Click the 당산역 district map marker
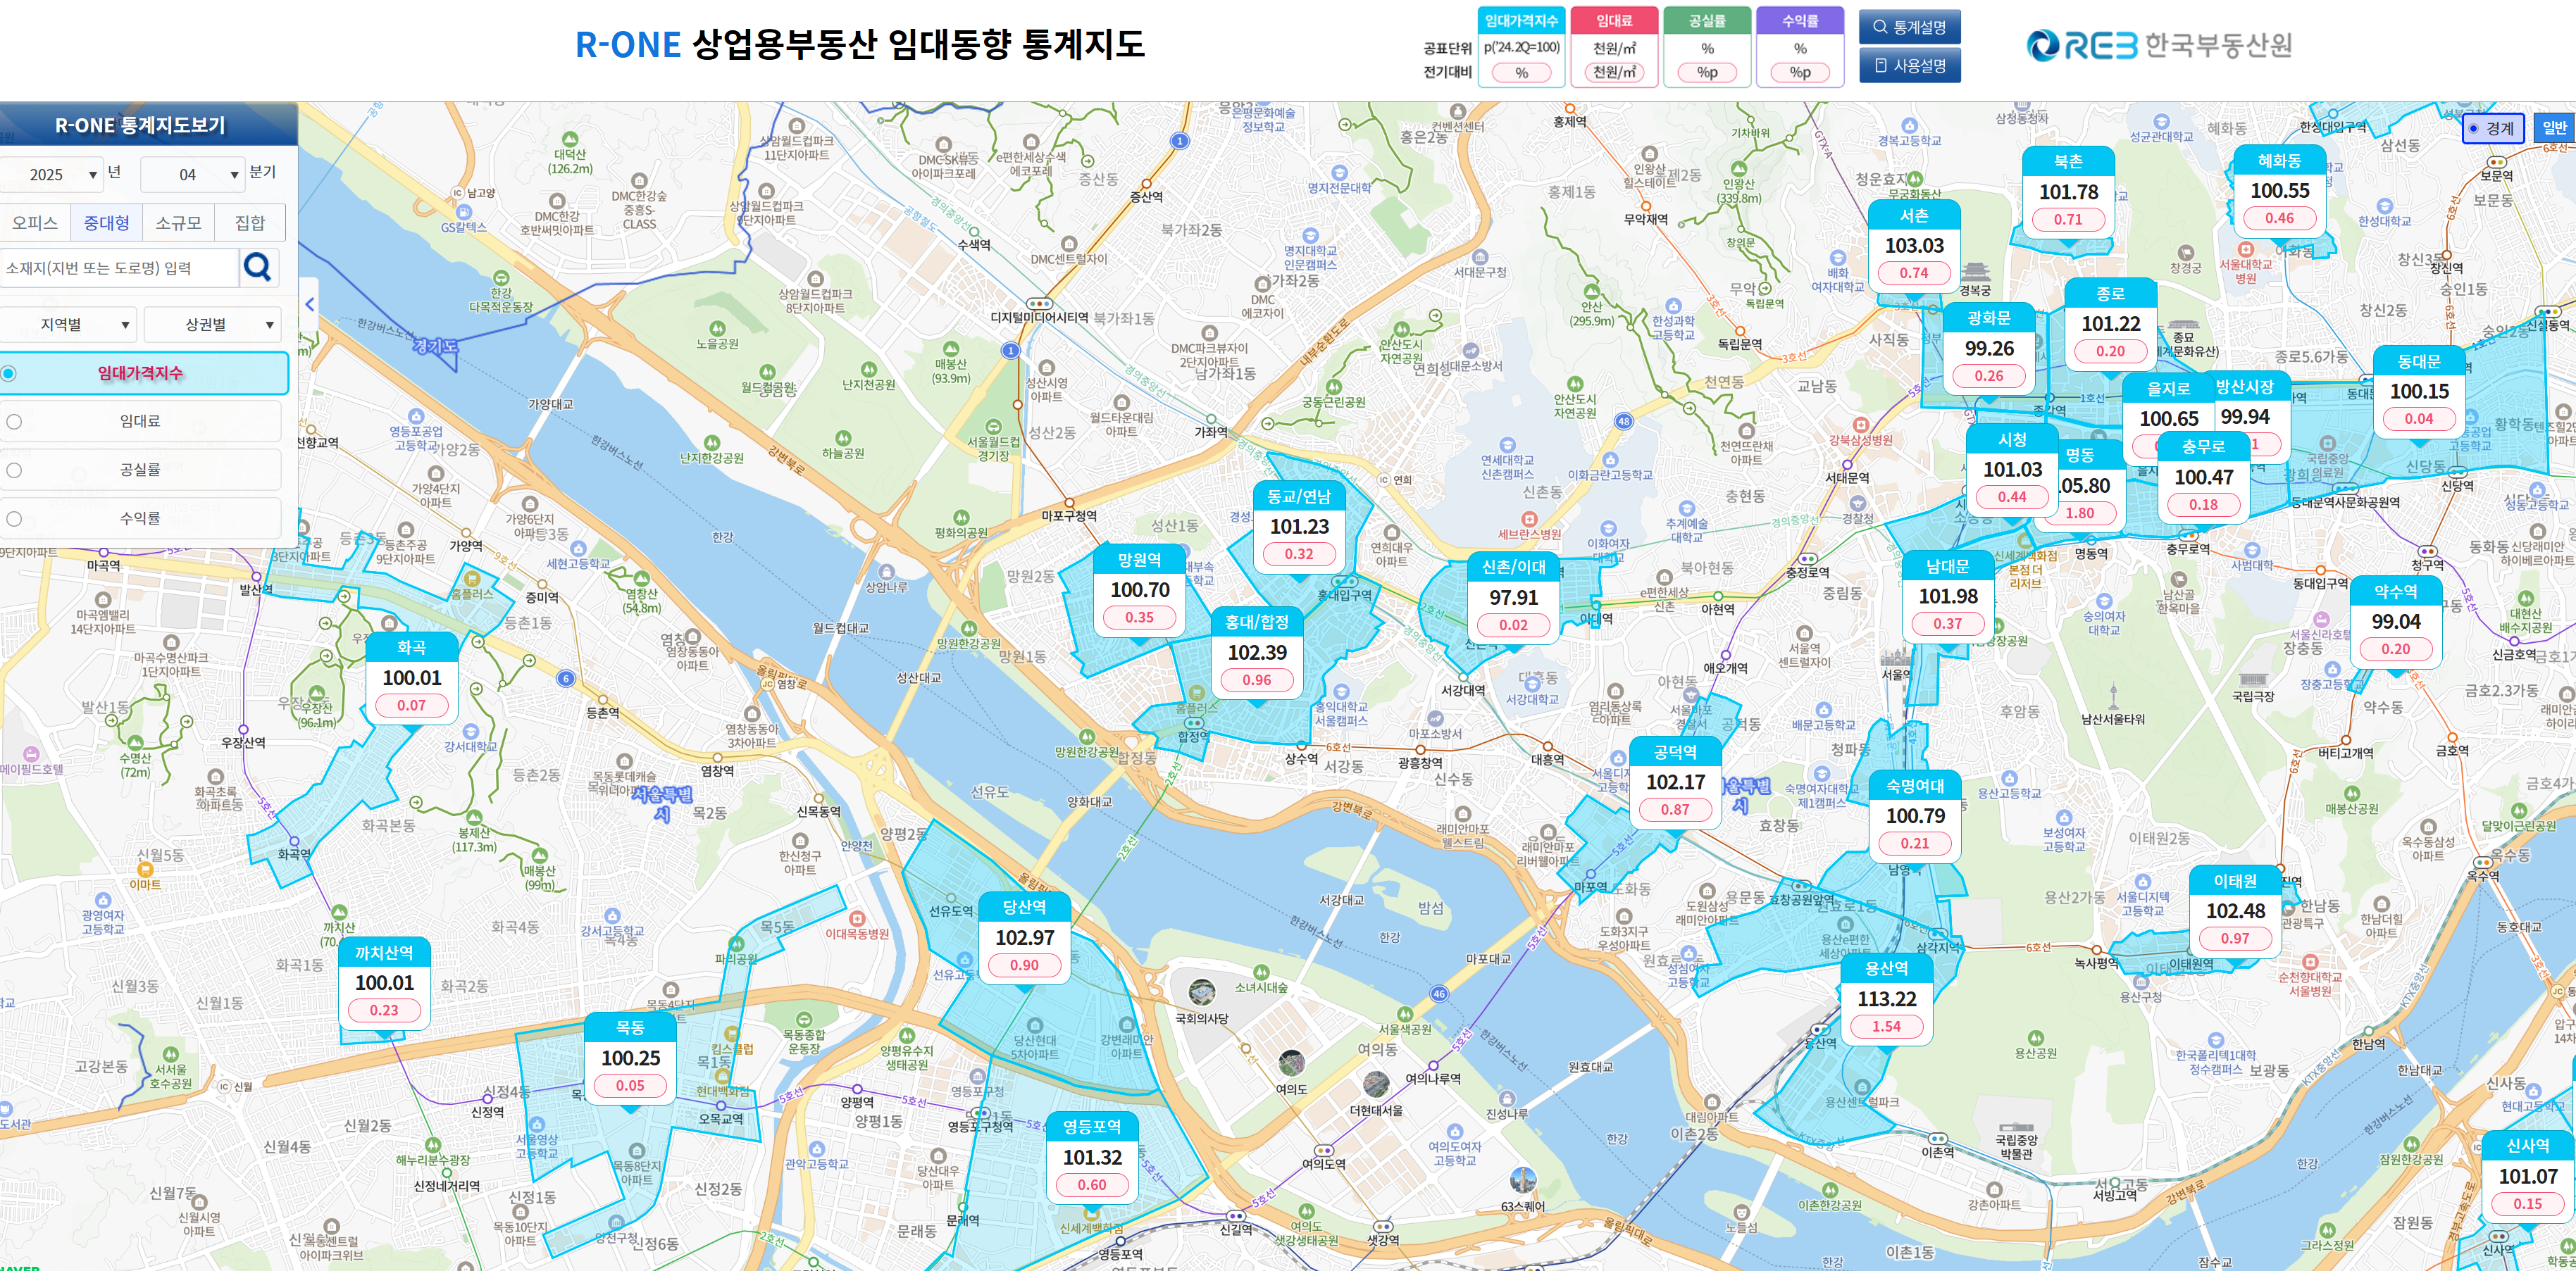The width and height of the screenshot is (2576, 1271). point(1024,936)
